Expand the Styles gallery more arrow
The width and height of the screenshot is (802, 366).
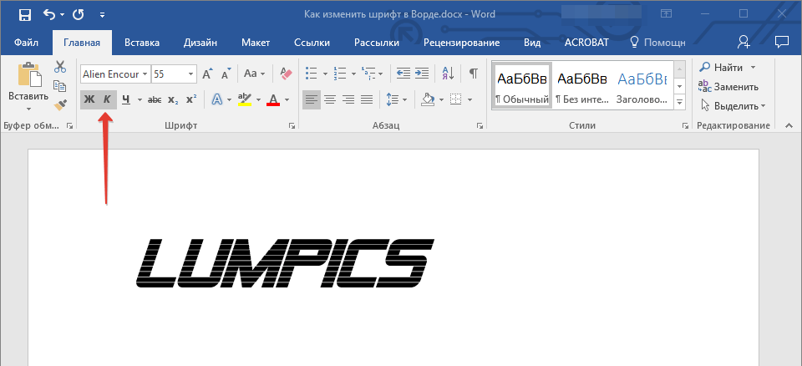pyautogui.click(x=679, y=101)
